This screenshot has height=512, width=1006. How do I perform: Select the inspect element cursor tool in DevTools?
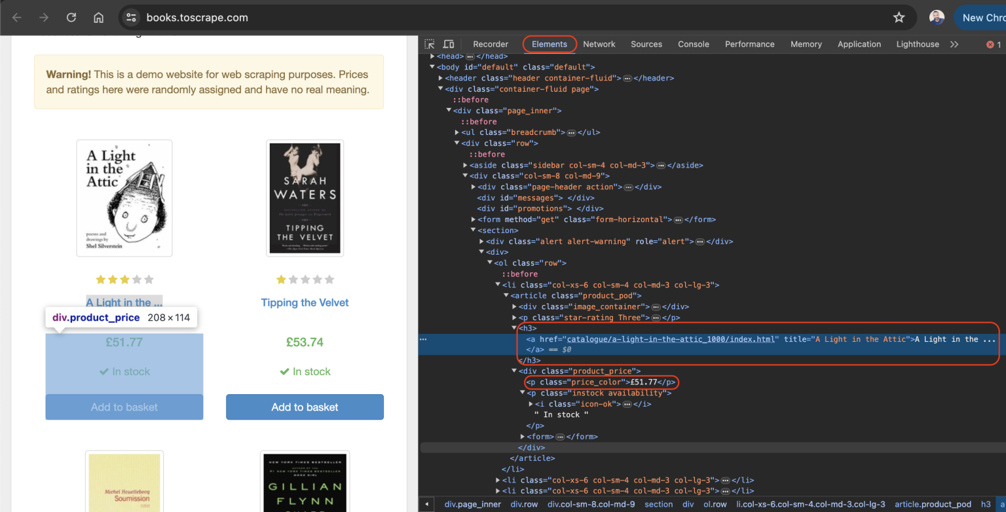click(430, 43)
